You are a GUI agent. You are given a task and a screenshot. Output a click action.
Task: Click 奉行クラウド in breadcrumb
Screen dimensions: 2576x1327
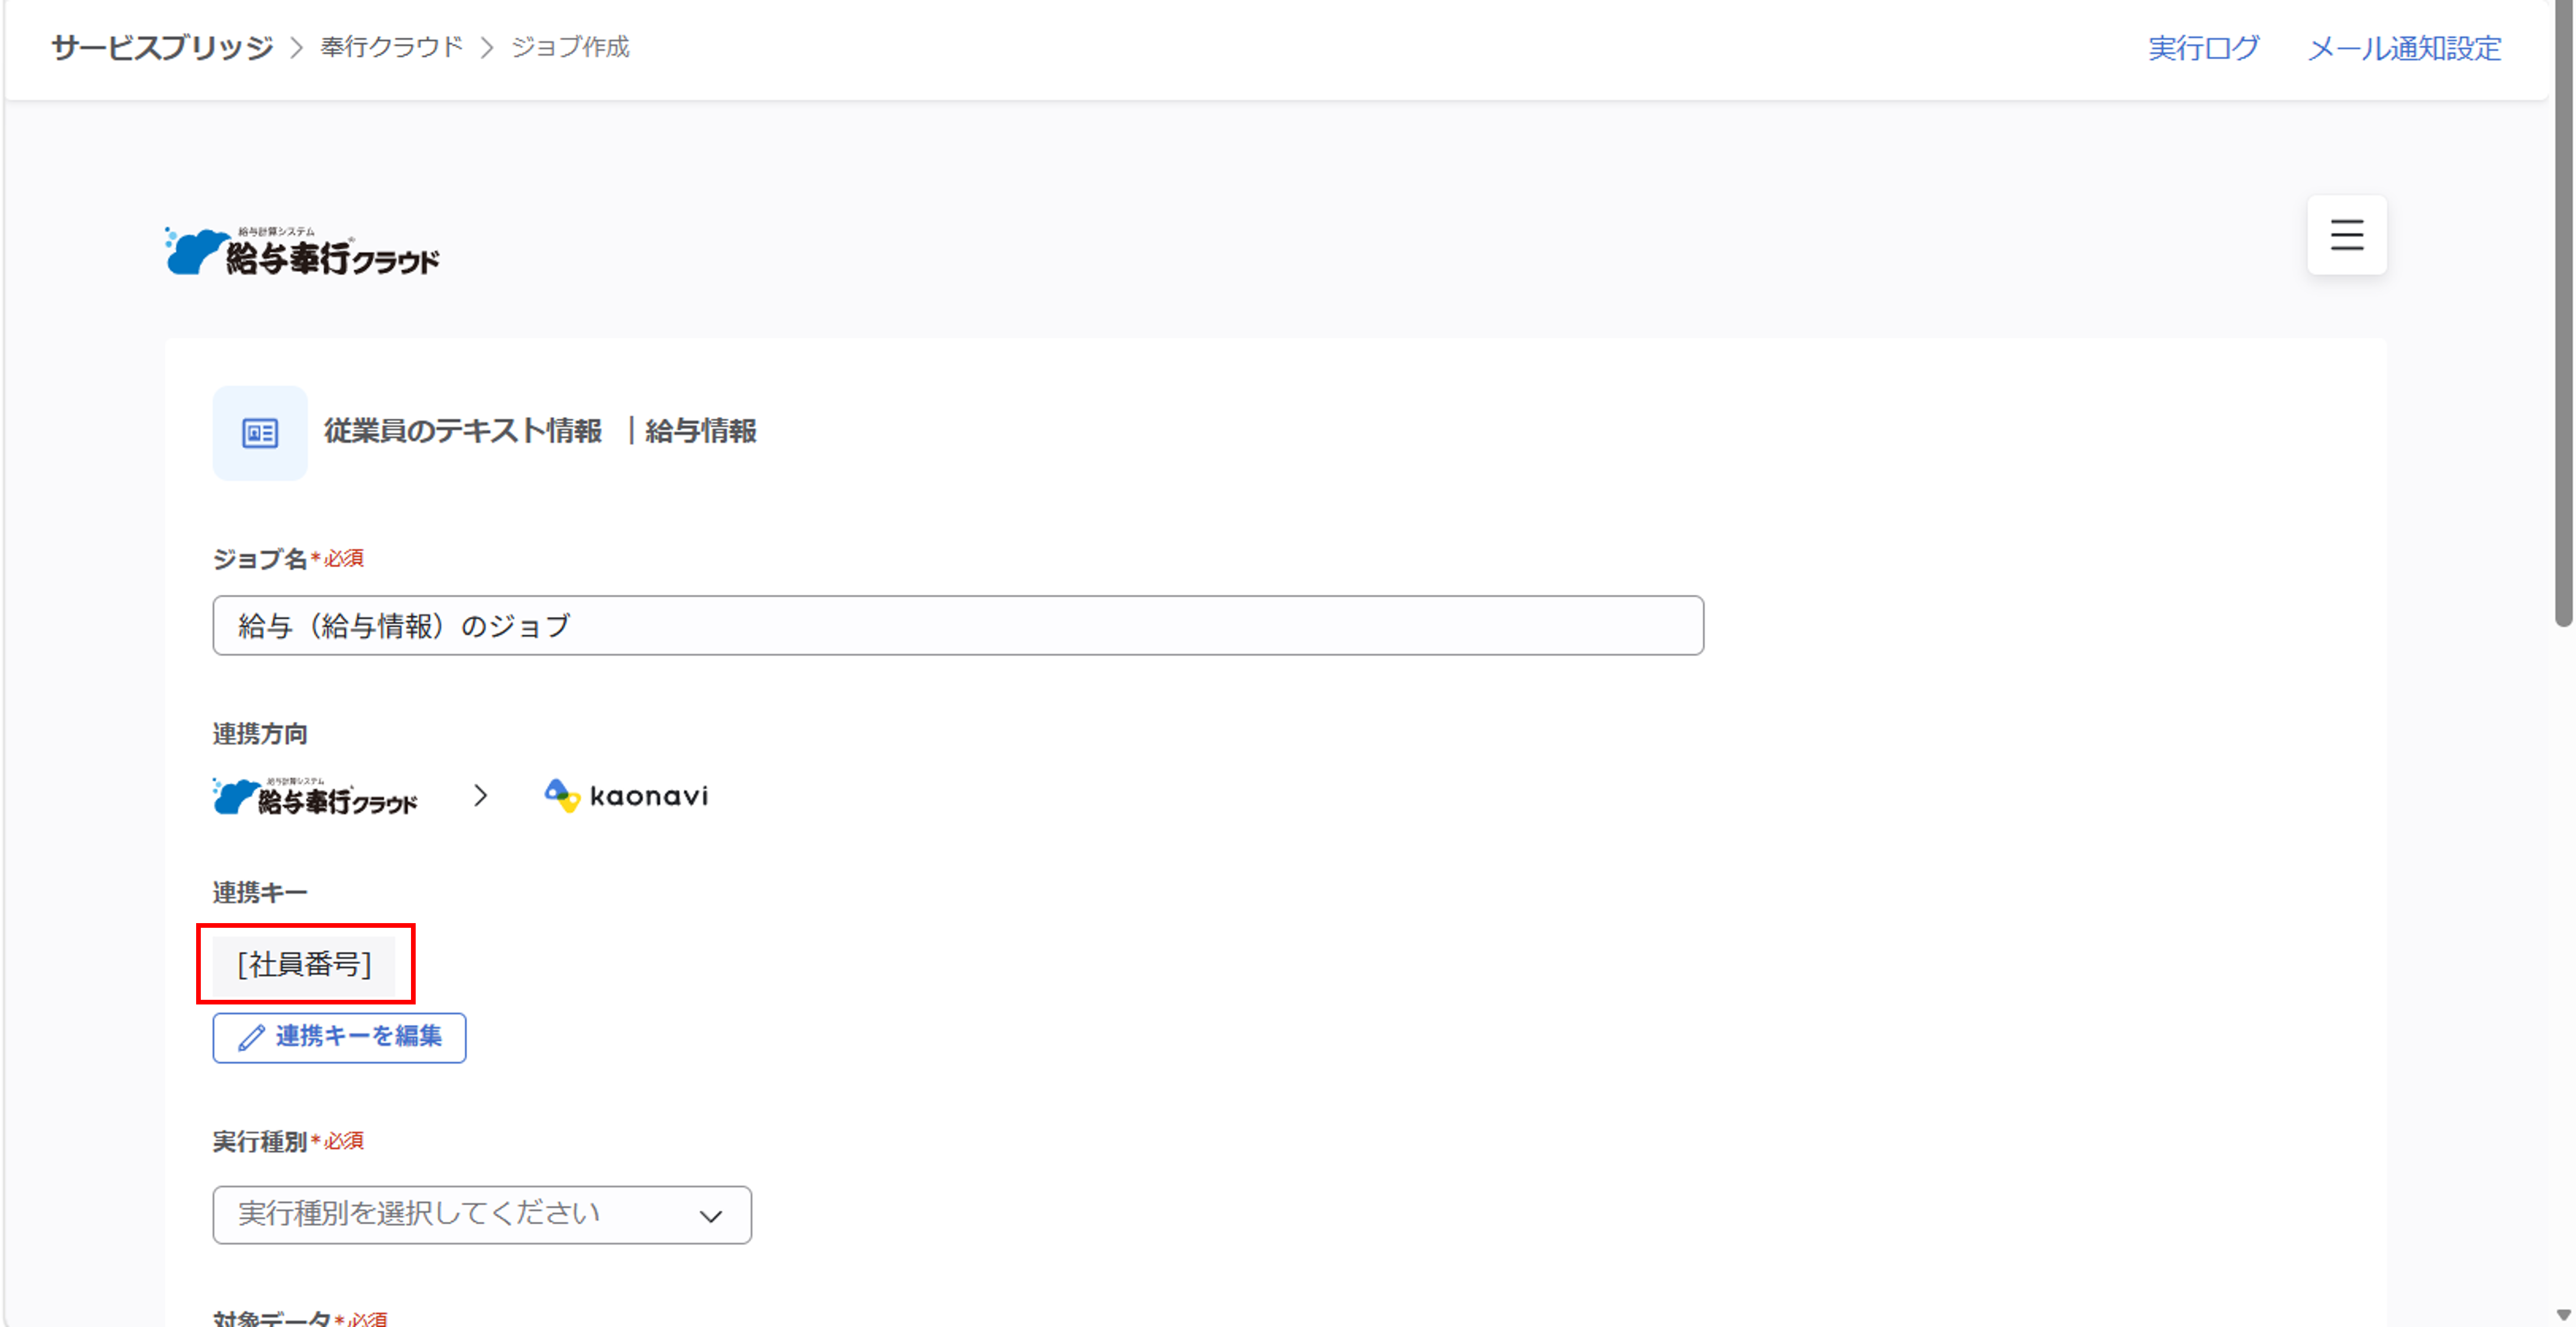tap(392, 47)
